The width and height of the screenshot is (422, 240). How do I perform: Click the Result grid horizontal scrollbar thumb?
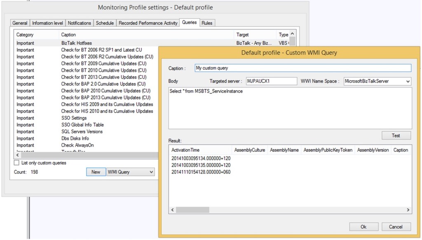[x=192, y=210]
